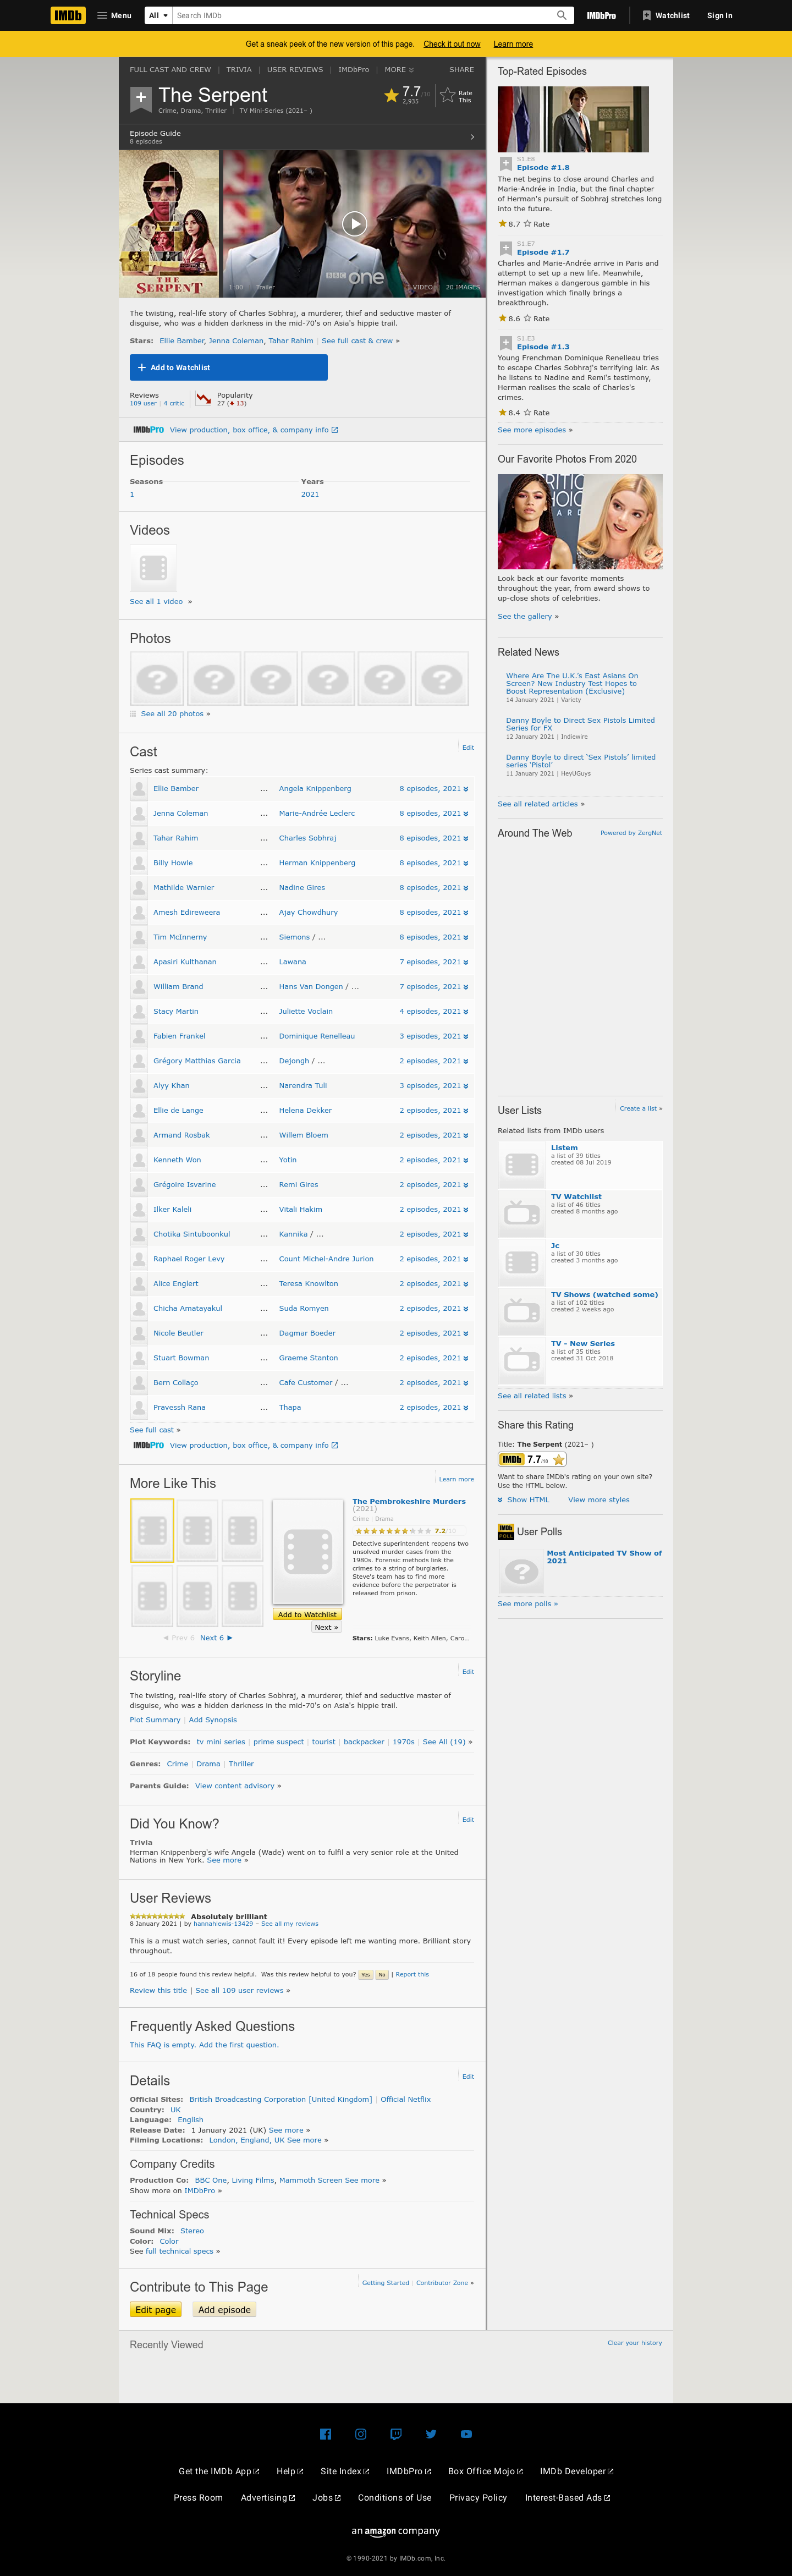The width and height of the screenshot is (792, 2576).
Task: Click the Rate This star icon
Action: (x=448, y=95)
